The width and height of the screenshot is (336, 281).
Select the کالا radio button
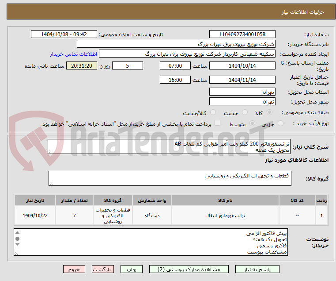point(270,112)
